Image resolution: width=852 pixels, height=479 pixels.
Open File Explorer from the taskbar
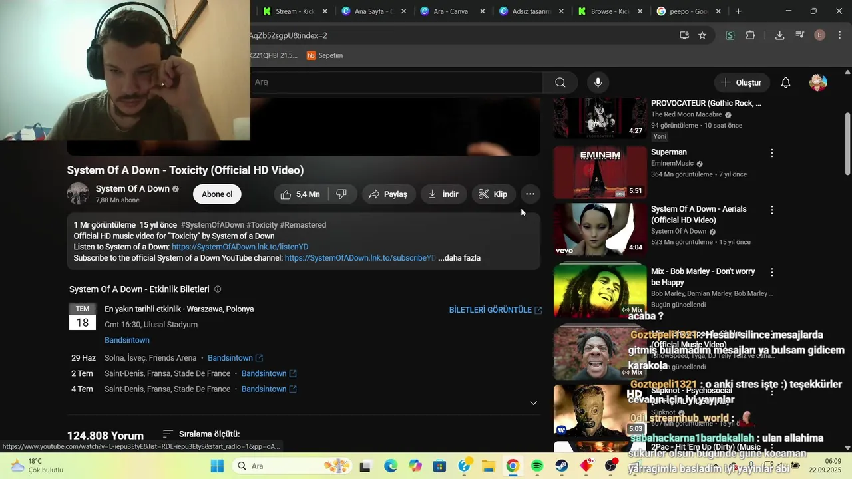pos(489,466)
